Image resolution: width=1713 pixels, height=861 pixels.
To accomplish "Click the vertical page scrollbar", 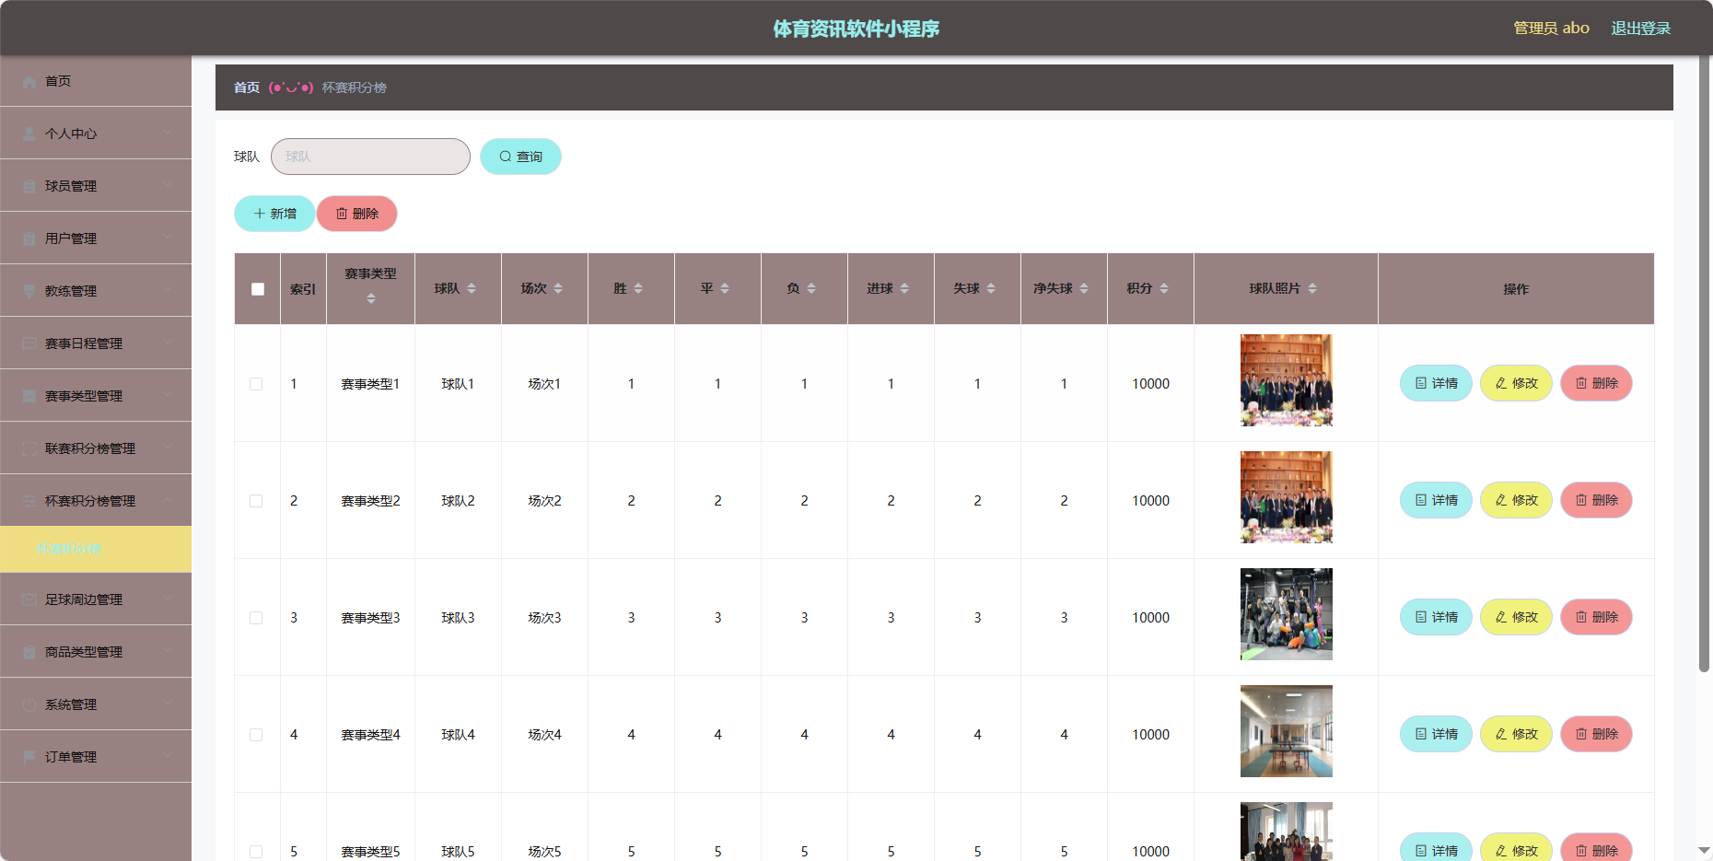I will pos(1704,364).
